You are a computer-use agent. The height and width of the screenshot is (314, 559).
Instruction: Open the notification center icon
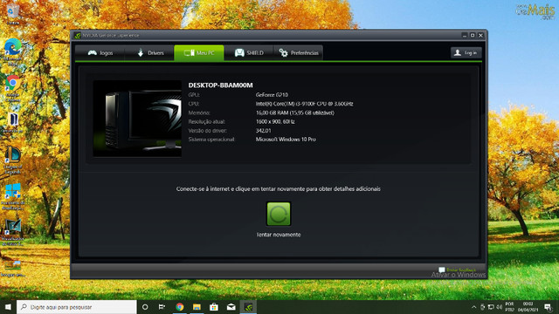548,307
